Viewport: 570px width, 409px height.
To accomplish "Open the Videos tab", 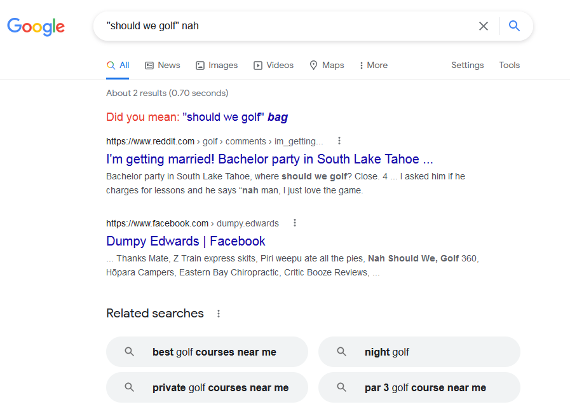I will [x=273, y=65].
